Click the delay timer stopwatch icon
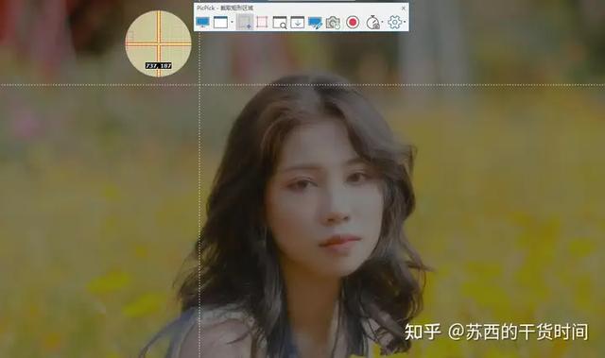605x358 pixels. click(x=372, y=23)
